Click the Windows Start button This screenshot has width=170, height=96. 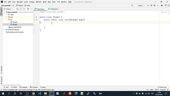tap(3, 94)
